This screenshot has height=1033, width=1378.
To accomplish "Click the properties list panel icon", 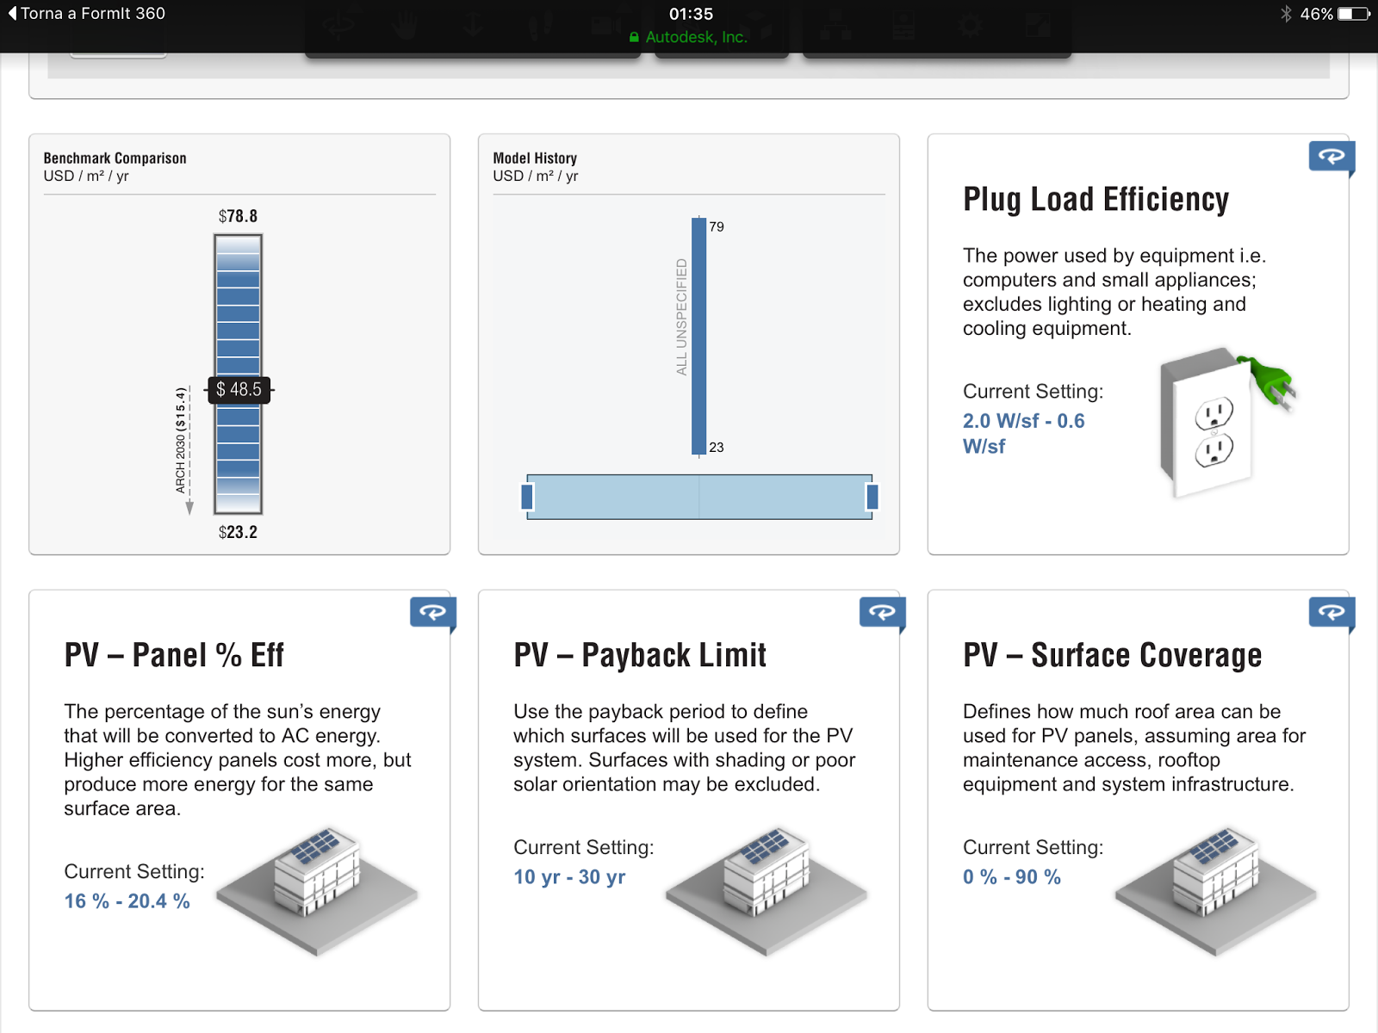I will coord(903,26).
